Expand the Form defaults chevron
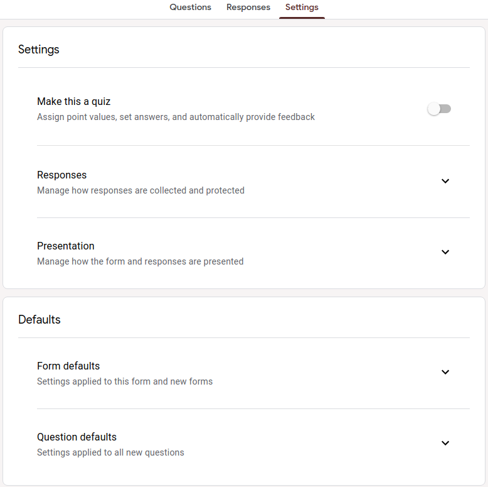488x487 pixels. coord(445,372)
